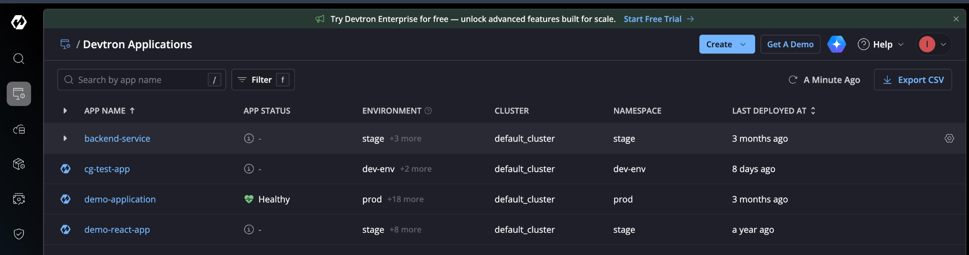Click the Devtron logo in sidebar

point(19,22)
